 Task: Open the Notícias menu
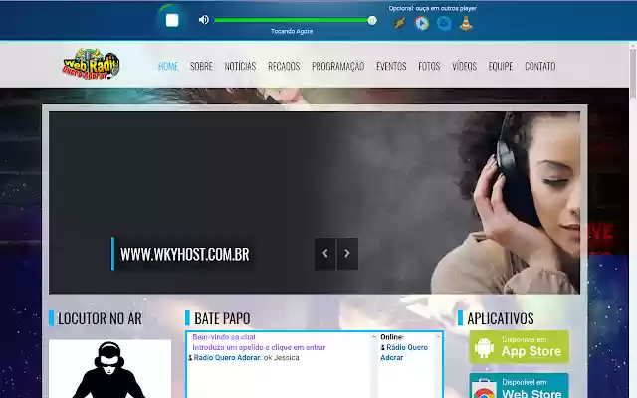pos(240,66)
